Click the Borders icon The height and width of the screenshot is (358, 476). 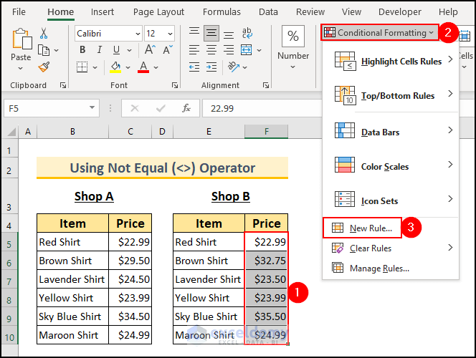pos(82,67)
